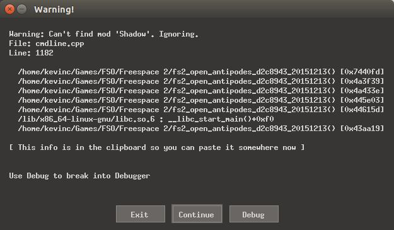Close the Warning! dialog with red X
Screen dimensions: 394x230
9,9
